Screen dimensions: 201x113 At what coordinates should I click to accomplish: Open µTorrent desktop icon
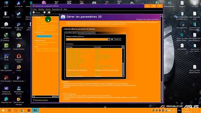tap(19, 36)
